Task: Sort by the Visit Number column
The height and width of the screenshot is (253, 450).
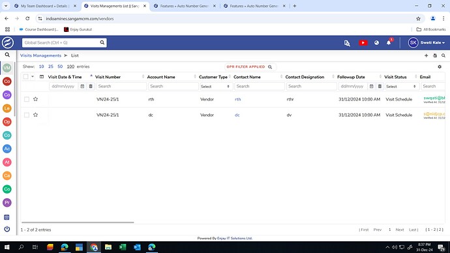Action: [x=108, y=77]
